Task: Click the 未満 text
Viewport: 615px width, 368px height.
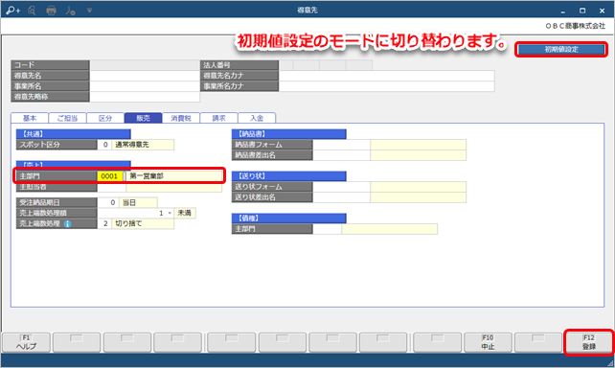Action: coord(185,213)
